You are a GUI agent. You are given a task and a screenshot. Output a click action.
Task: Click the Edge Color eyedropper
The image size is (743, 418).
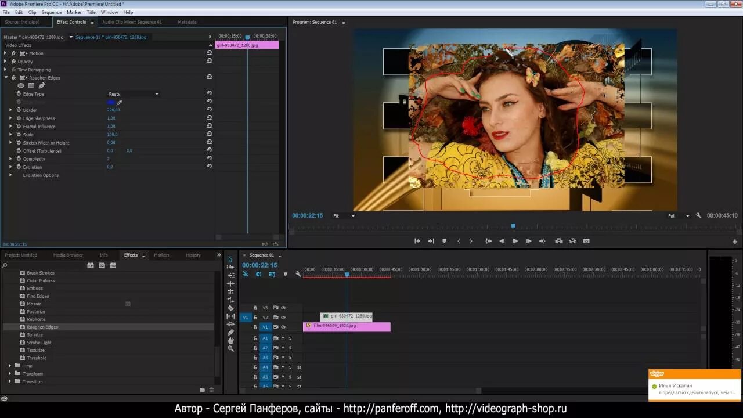[x=120, y=102]
